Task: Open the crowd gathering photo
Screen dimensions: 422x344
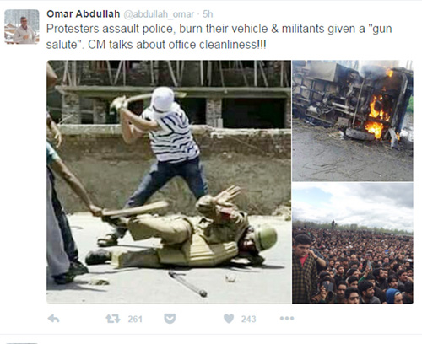Action: pyautogui.click(x=353, y=243)
